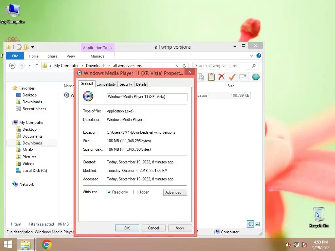Switch to the Security tab

126,84
